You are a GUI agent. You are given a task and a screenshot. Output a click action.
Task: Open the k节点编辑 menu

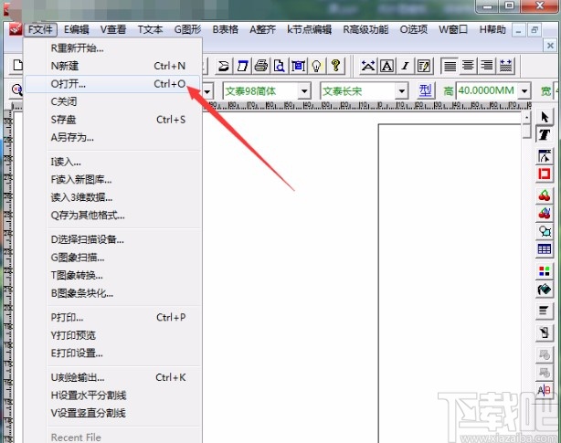click(x=309, y=29)
